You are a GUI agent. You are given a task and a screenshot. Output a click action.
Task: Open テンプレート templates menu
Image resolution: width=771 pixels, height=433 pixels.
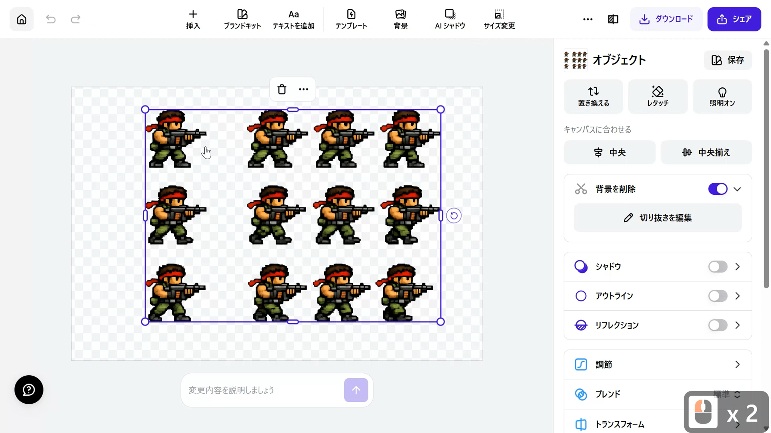351,19
